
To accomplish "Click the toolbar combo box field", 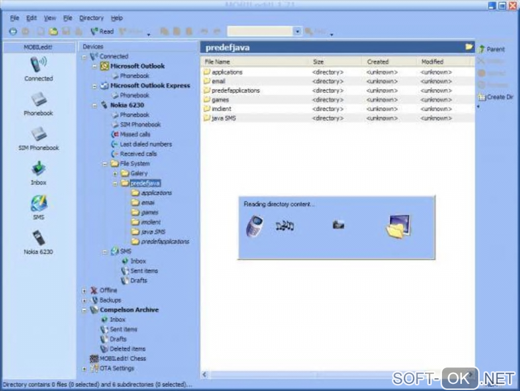I will tap(260, 32).
